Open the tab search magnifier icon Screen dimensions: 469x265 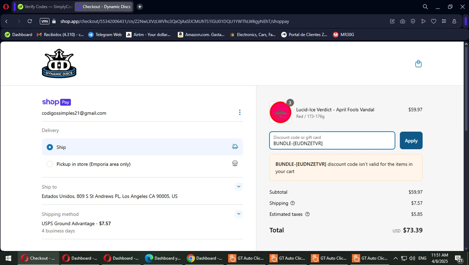425,7
